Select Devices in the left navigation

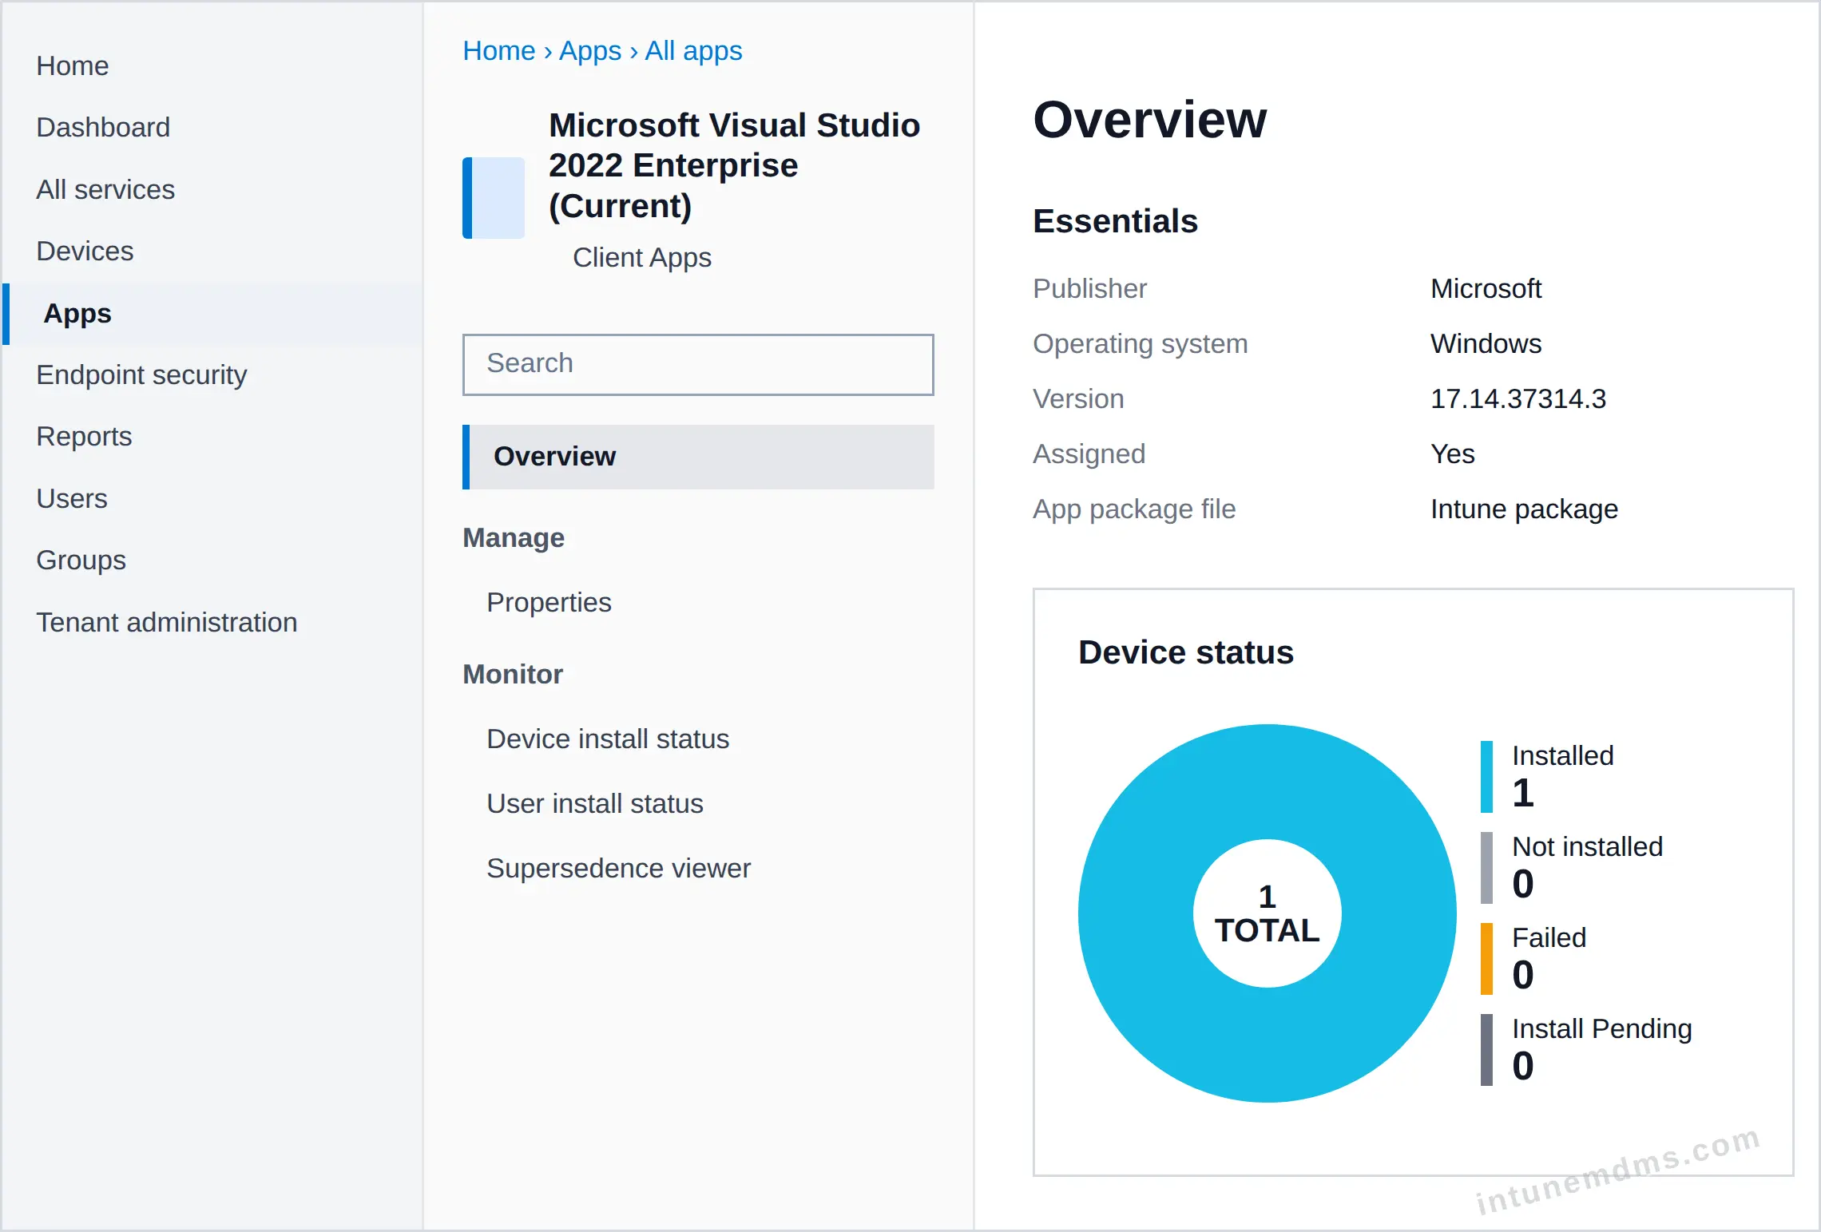tap(85, 251)
